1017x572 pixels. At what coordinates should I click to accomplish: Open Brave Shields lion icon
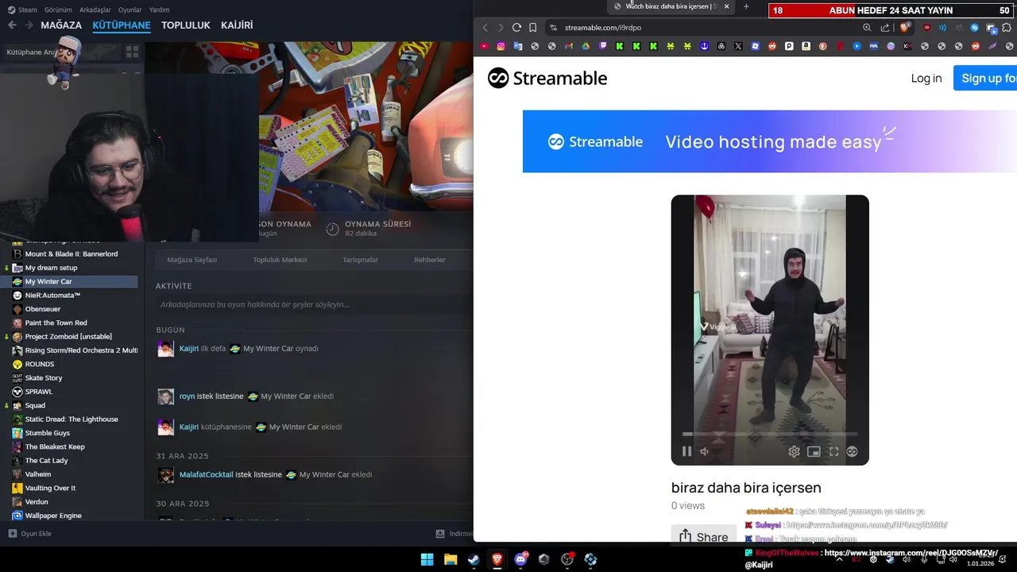tap(904, 27)
